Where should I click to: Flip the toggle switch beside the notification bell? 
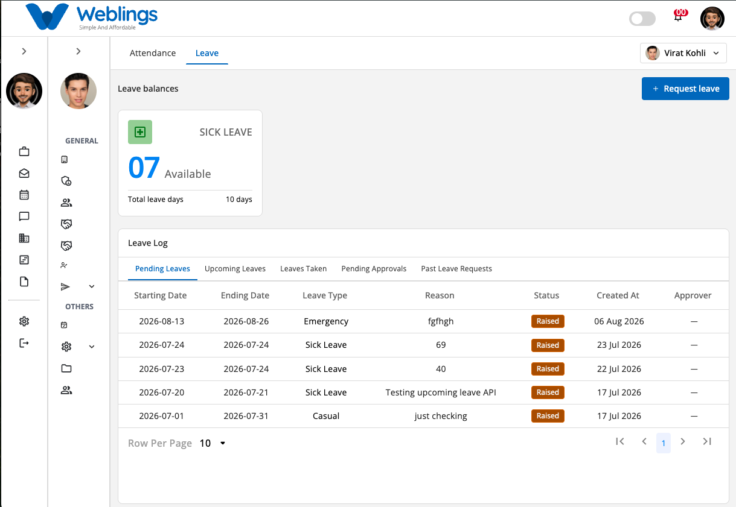(x=642, y=19)
